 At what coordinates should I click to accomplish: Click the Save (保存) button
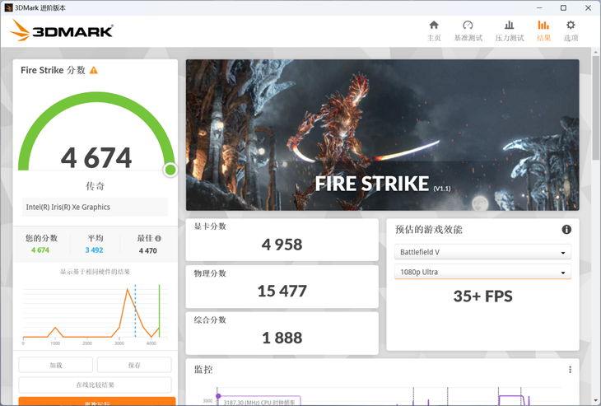(134, 365)
